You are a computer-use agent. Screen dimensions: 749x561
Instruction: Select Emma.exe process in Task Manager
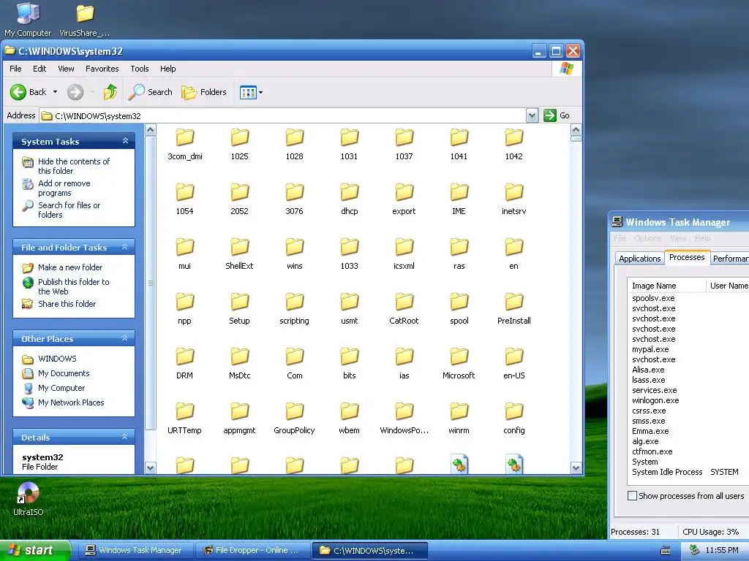click(650, 431)
